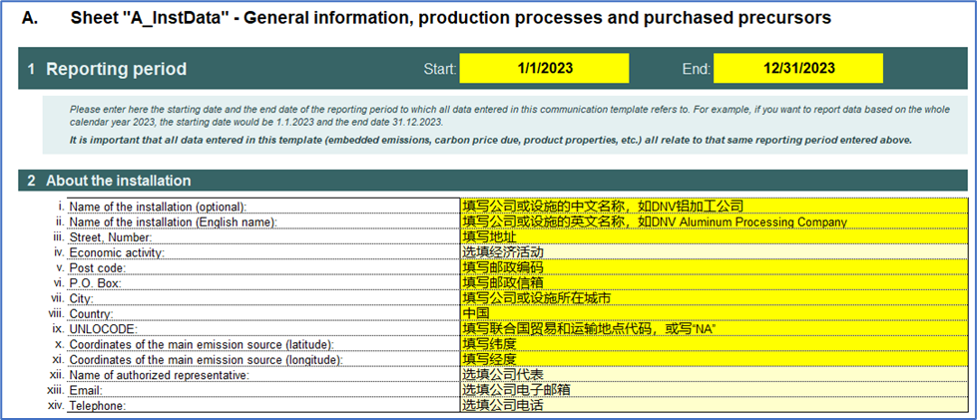Viewport: 977px width, 420px height.
Task: Open the Country cell showing 中国
Action: coord(713,313)
